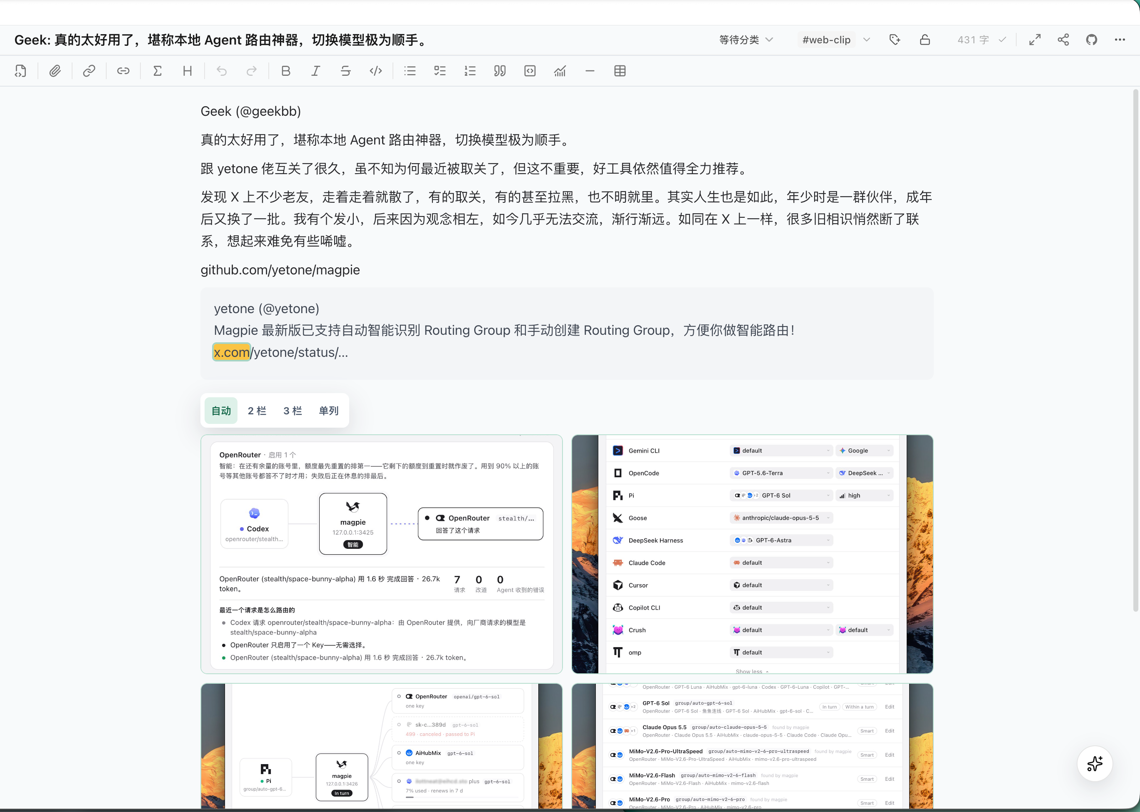Insert a table
This screenshot has height=812, width=1140.
pyautogui.click(x=620, y=71)
